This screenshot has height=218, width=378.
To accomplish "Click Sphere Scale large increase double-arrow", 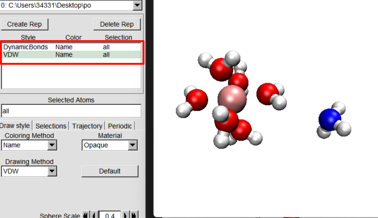I will (134, 215).
